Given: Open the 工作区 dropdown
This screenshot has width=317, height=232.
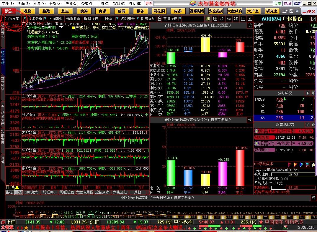Looking at the screenshot, I should (x=297, y=11).
